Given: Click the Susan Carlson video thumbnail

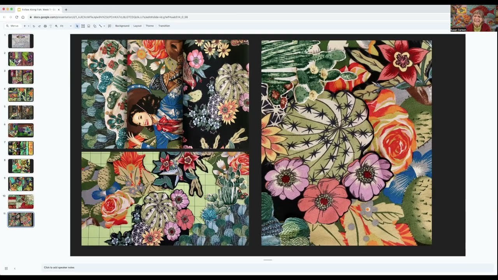Looking at the screenshot, I should pyautogui.click(x=473, y=18).
